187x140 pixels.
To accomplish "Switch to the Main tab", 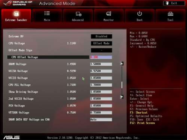I will click(x=47, y=16).
